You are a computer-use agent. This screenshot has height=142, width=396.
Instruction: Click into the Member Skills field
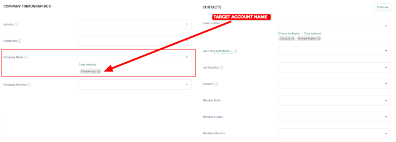[x=335, y=100]
